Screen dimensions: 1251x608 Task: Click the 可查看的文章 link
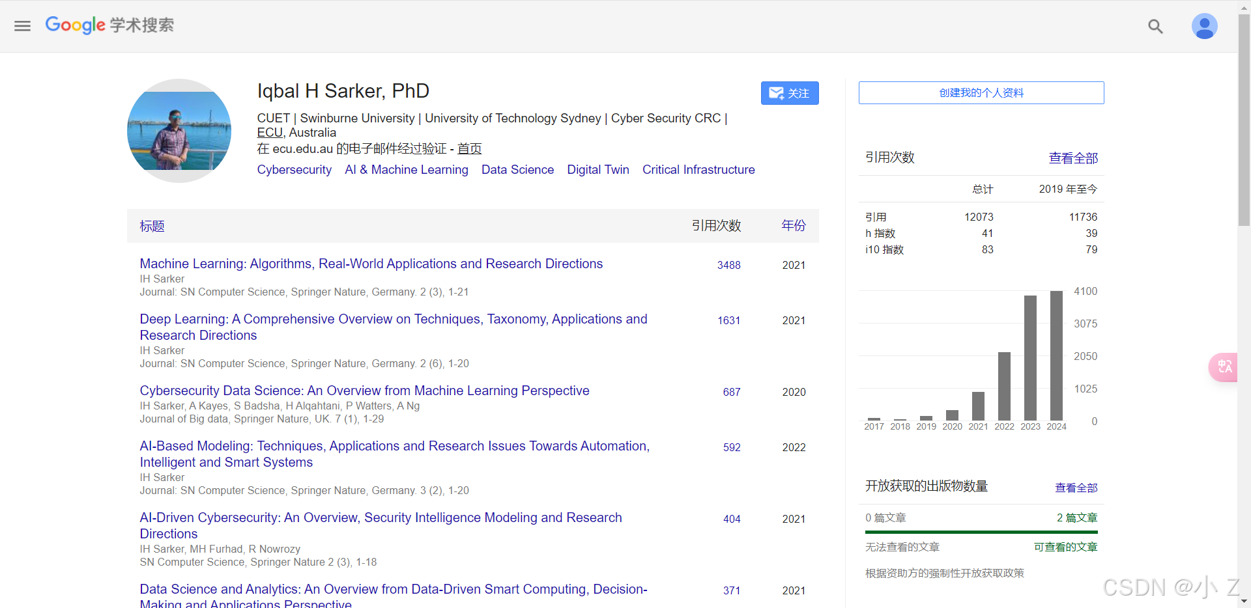pos(1065,547)
